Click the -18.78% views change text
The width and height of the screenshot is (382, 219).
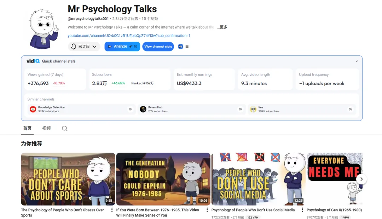[59, 83]
